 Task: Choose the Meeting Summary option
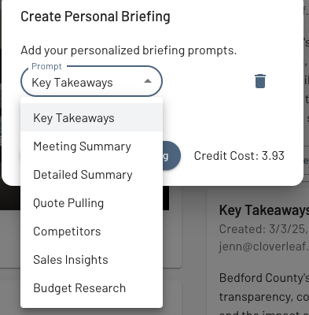click(x=91, y=146)
